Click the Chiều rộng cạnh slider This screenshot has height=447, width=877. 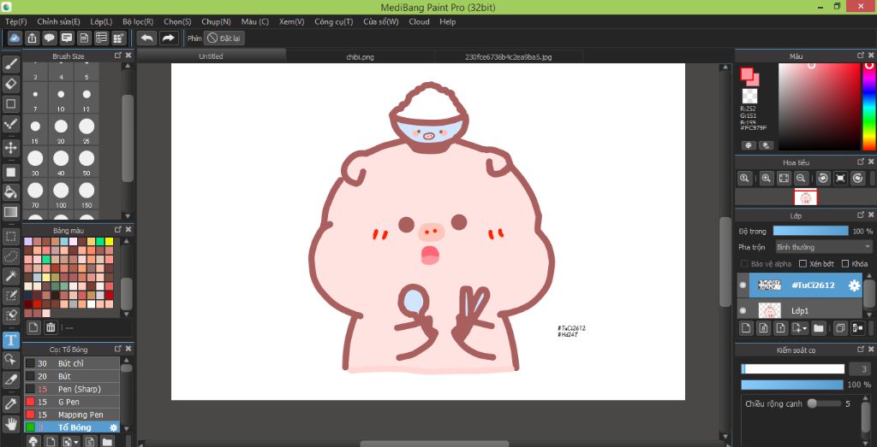pos(823,403)
